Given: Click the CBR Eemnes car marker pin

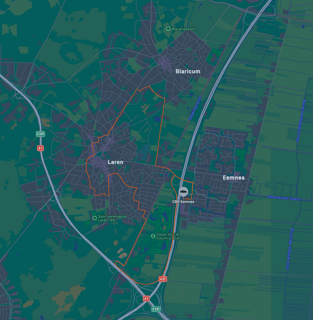Looking at the screenshot, I should click(x=183, y=192).
